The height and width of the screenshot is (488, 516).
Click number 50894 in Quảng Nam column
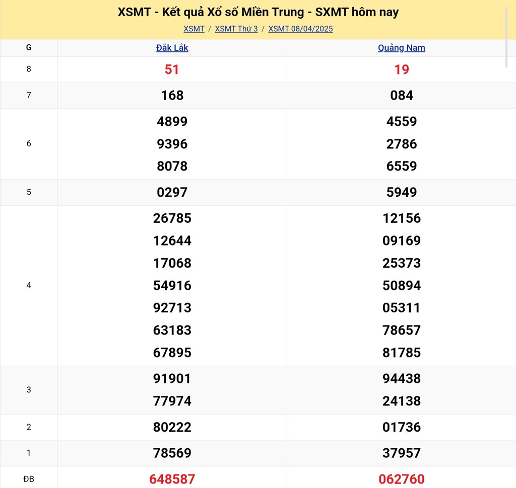tap(402, 285)
